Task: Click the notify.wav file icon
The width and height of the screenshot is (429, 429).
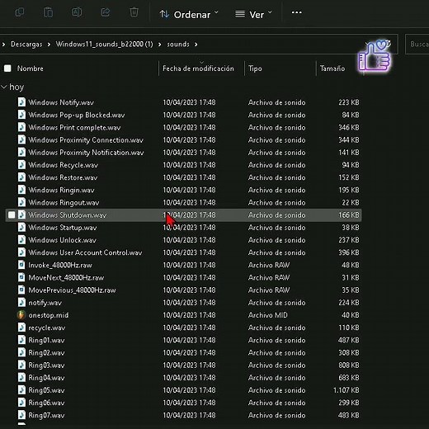Action: (21, 302)
